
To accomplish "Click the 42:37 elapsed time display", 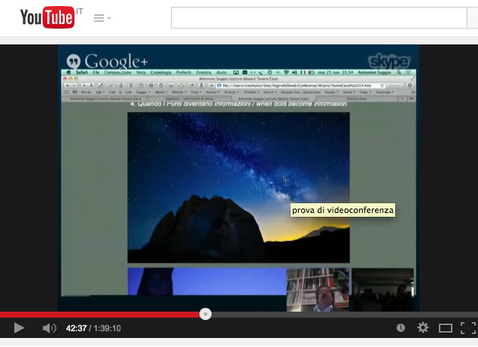I will 77,328.
